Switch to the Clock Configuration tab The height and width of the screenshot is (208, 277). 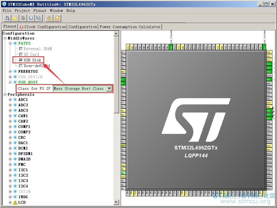(43, 27)
